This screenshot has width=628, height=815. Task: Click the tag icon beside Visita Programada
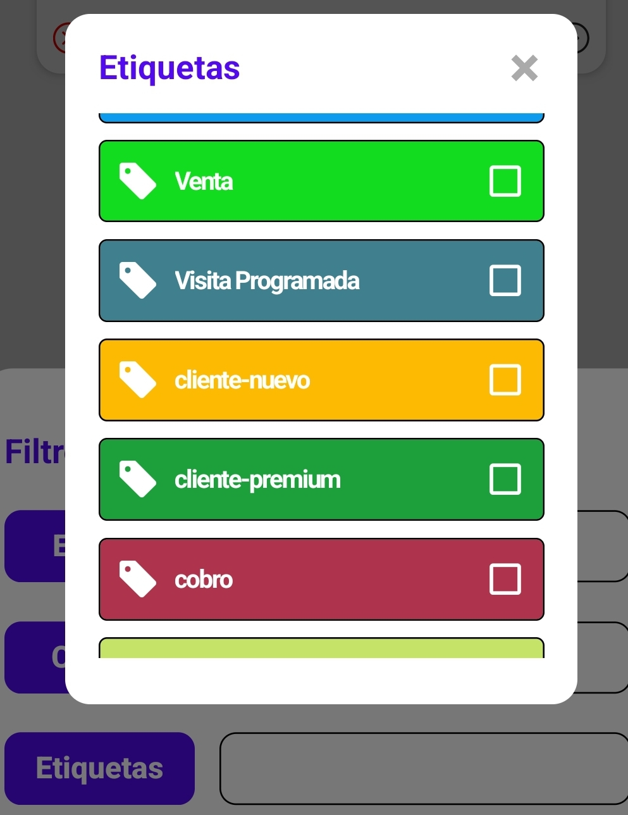pyautogui.click(x=137, y=280)
